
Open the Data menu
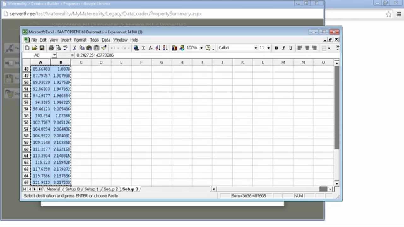106,40
